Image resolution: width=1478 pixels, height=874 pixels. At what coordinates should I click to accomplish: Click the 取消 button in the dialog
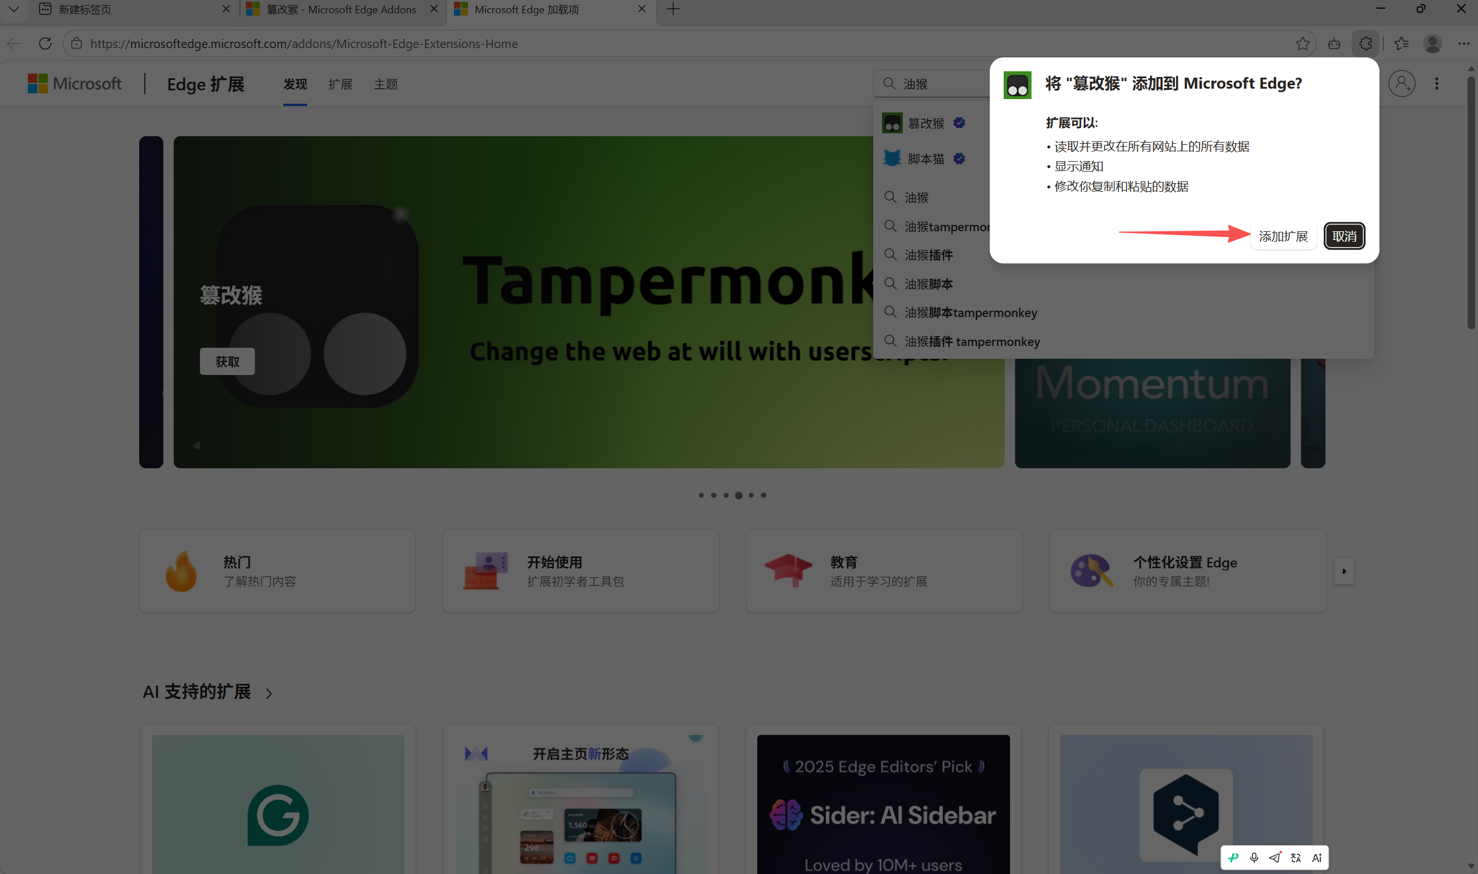click(x=1343, y=236)
